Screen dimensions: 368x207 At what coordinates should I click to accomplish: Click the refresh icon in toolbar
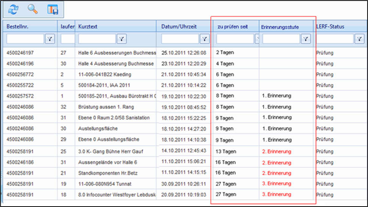click(x=13, y=9)
